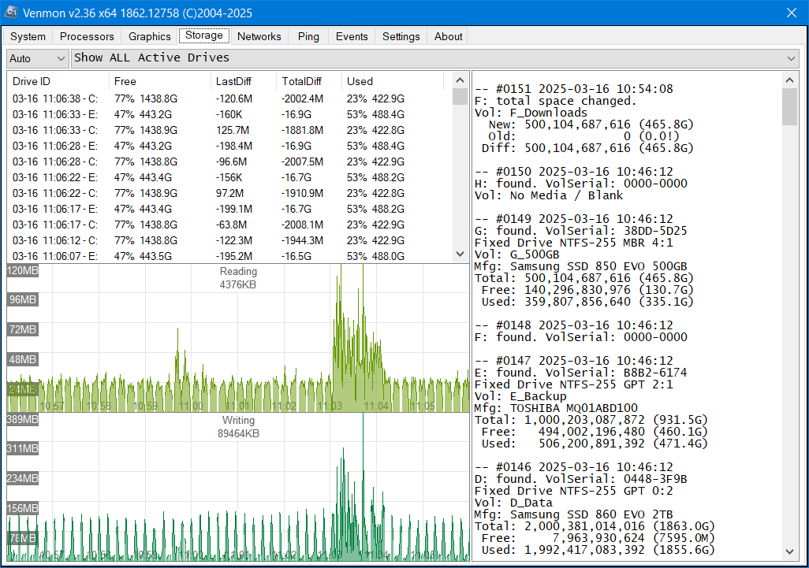Click the 389MB axis label on Writing graph
Image resolution: width=809 pixels, height=568 pixels.
point(23,419)
